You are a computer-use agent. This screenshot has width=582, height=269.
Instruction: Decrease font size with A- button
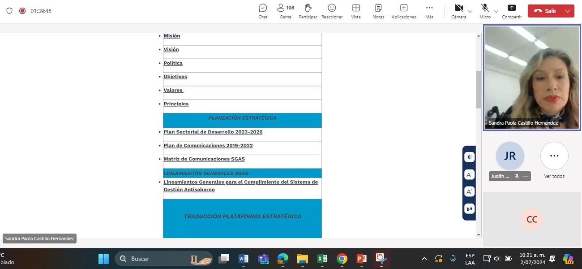click(469, 174)
